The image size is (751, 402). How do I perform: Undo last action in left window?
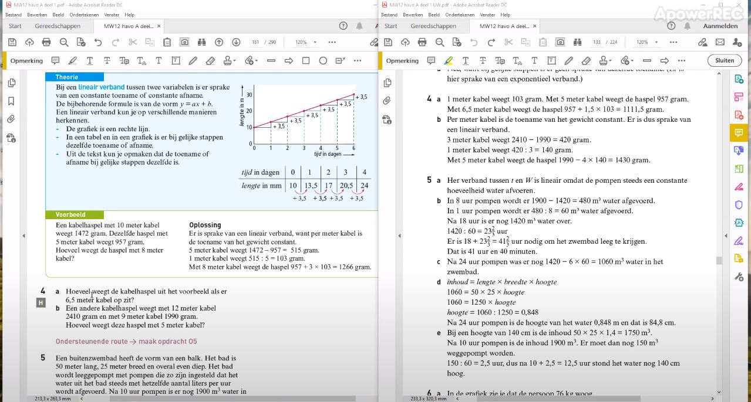tap(98, 42)
